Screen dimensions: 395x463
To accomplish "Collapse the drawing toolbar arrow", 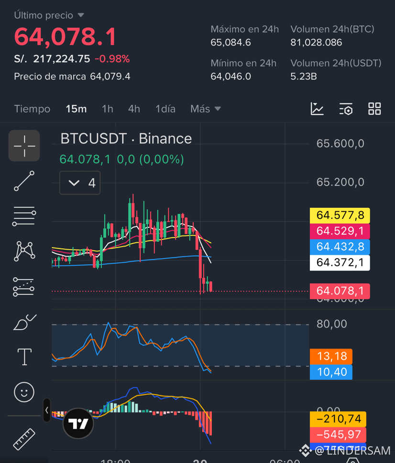I will [x=46, y=410].
